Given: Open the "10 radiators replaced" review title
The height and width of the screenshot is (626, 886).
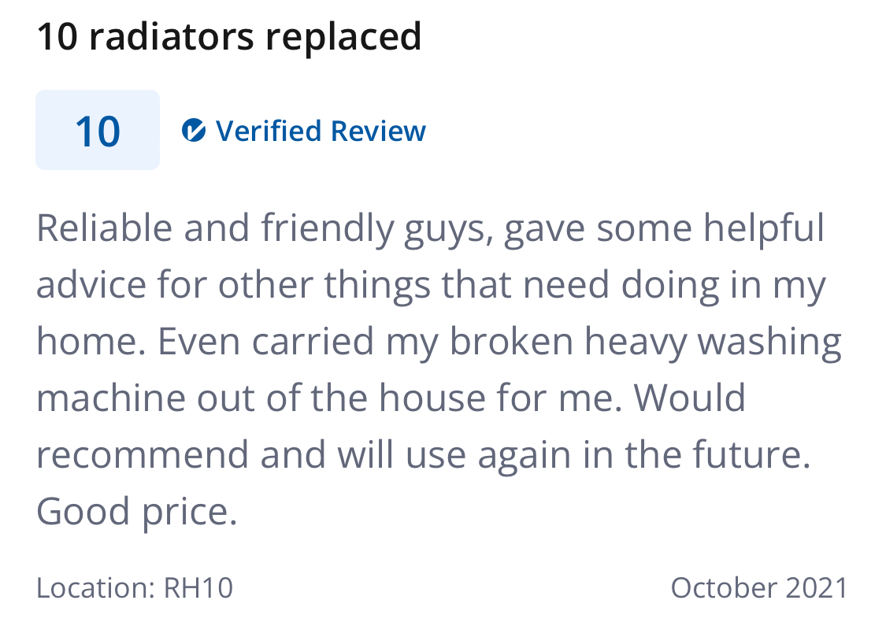Looking at the screenshot, I should (x=229, y=36).
